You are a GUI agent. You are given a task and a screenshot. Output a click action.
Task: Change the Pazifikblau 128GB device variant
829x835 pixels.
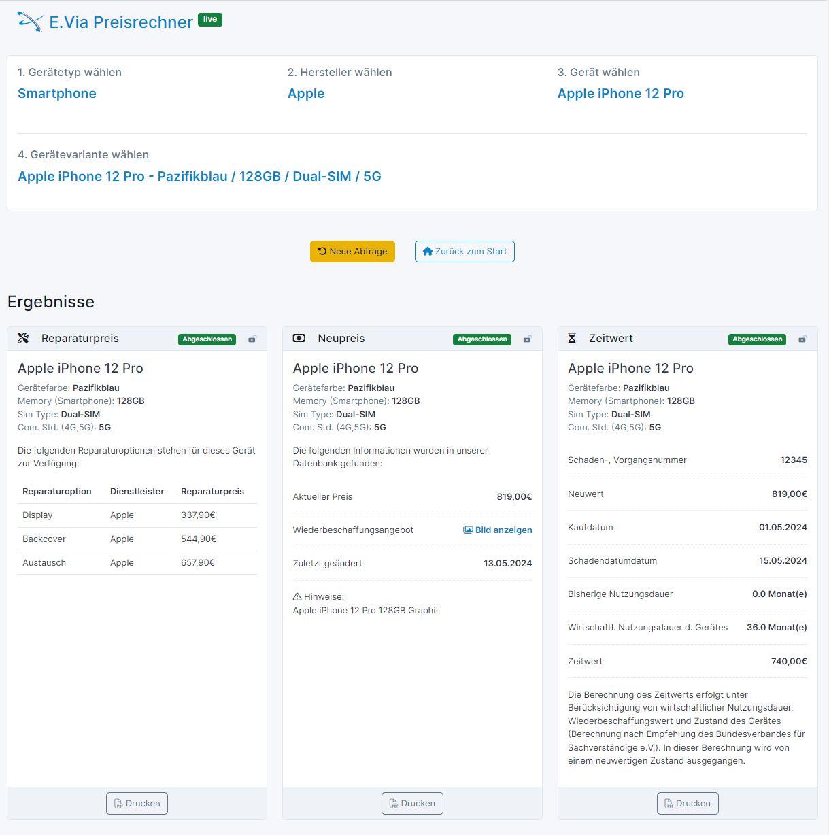(199, 177)
